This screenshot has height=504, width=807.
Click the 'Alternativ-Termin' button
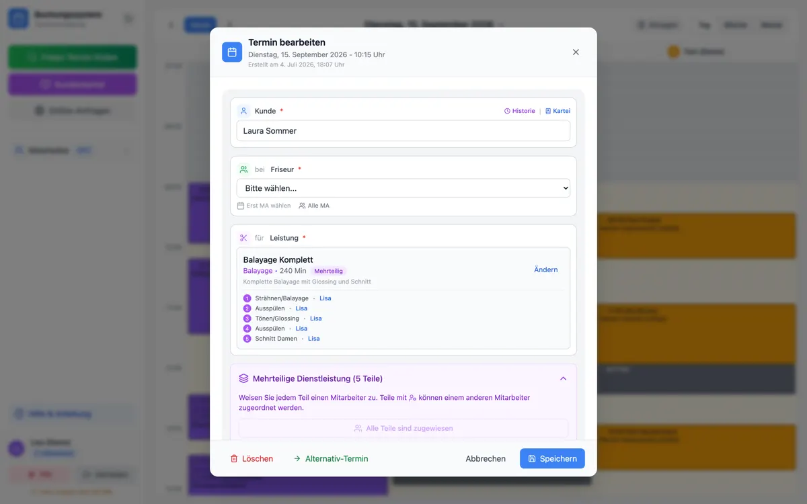(331, 459)
